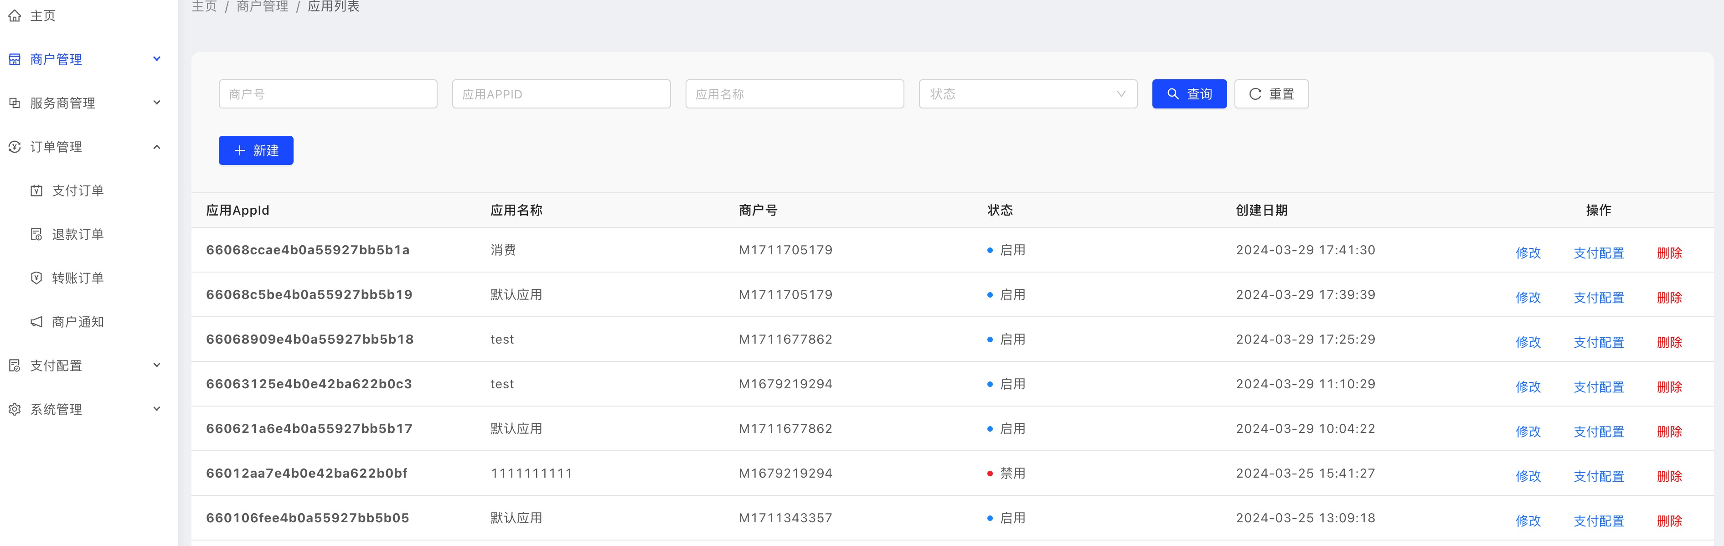The width and height of the screenshot is (1724, 546).
Task: Click the refresh icon in 重置 button
Action: pos(1255,94)
